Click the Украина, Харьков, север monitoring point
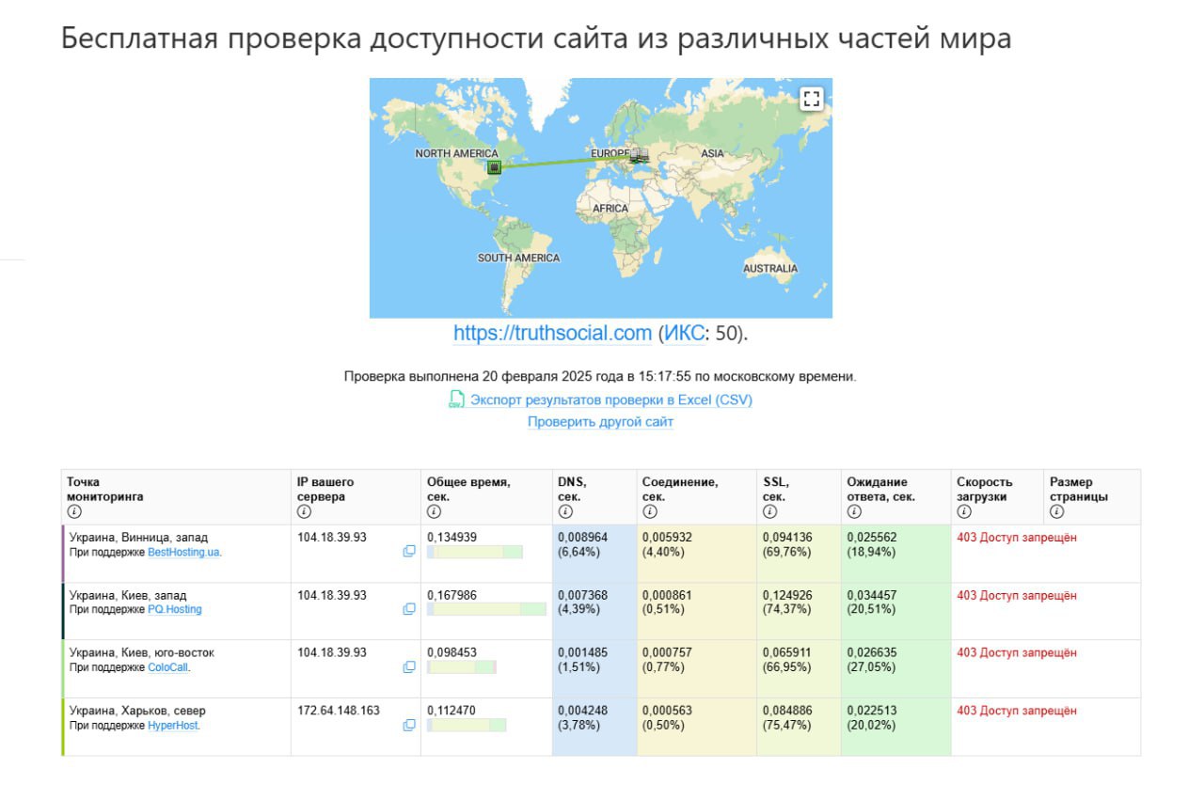This screenshot has width=1204, height=799. pos(137,711)
